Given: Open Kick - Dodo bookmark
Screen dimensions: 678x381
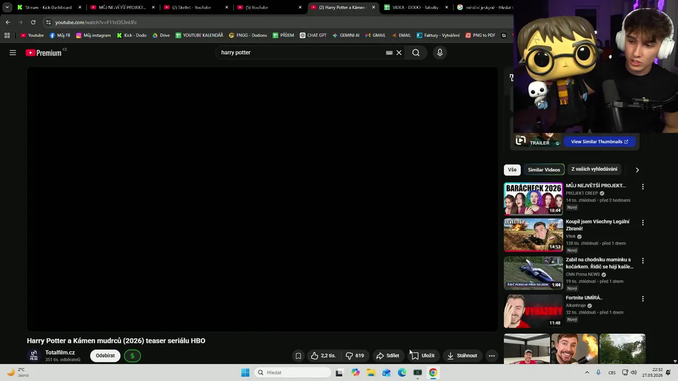Looking at the screenshot, I should click(x=131, y=35).
